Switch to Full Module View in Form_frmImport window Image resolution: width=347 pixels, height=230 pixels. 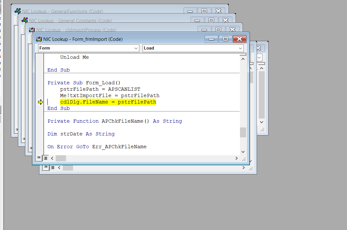(45, 158)
